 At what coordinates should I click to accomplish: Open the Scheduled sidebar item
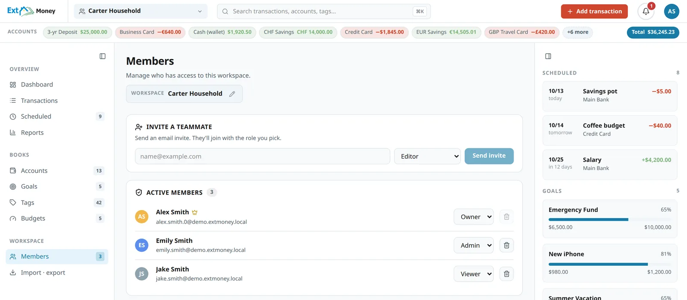point(57,117)
